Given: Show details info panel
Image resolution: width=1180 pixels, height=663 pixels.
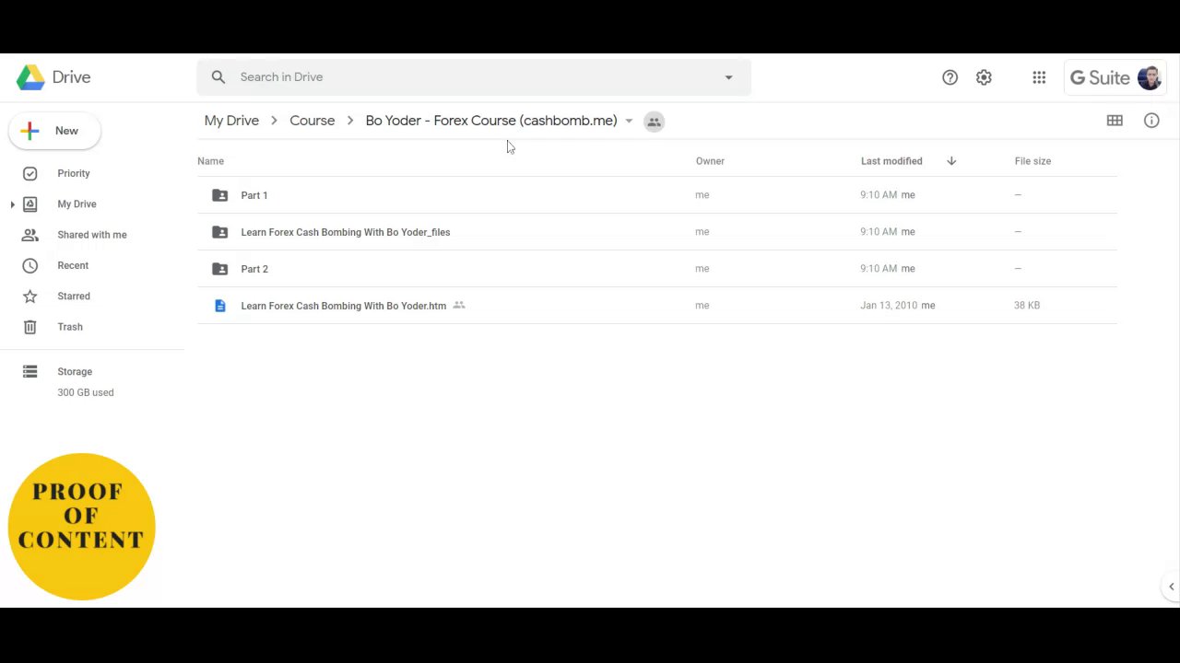Looking at the screenshot, I should [x=1151, y=121].
